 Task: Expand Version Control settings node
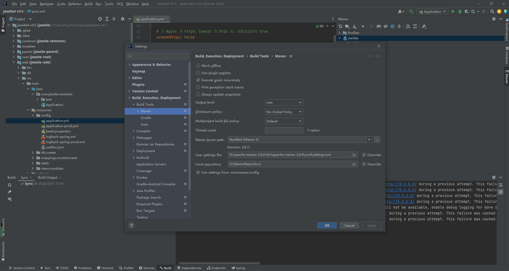(x=129, y=91)
